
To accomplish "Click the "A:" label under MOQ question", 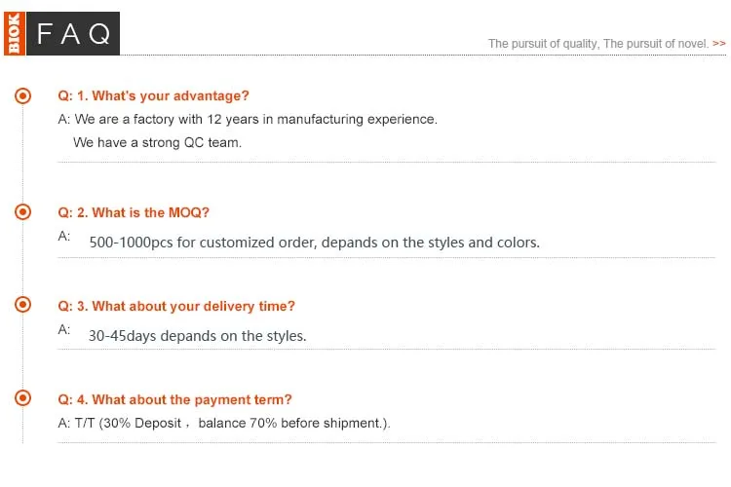I will [x=64, y=236].
